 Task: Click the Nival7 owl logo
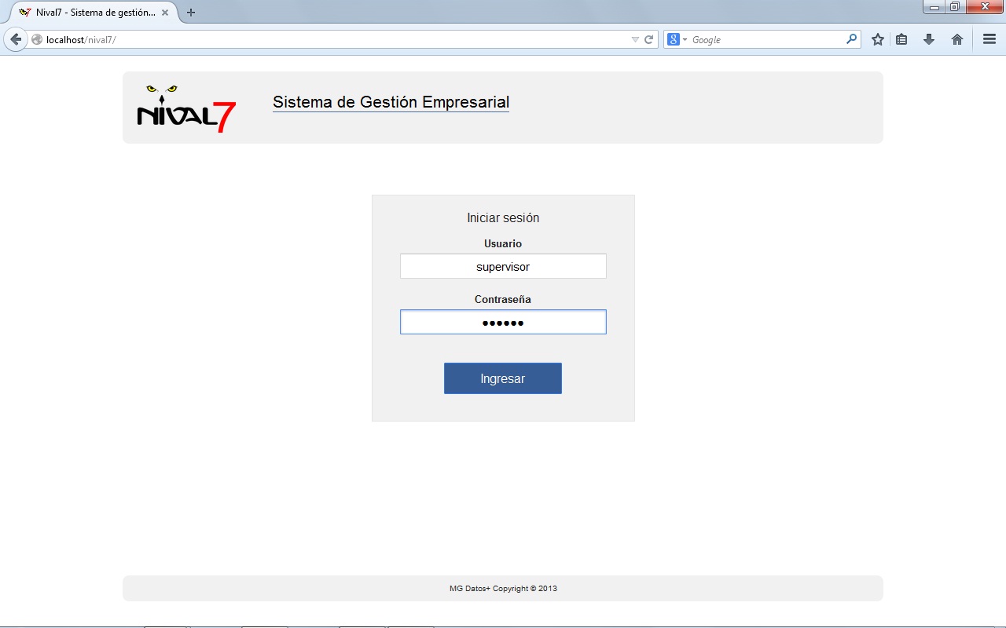point(186,108)
